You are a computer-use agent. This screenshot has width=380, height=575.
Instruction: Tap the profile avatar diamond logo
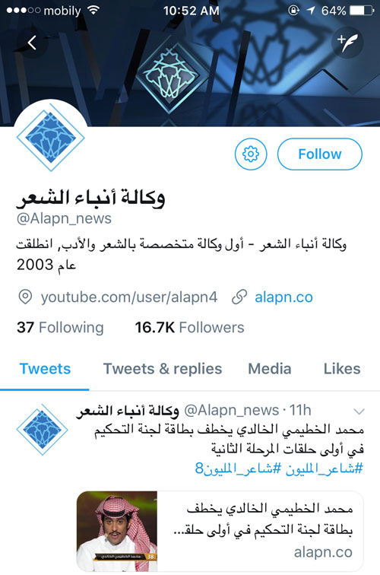pyautogui.click(x=51, y=138)
